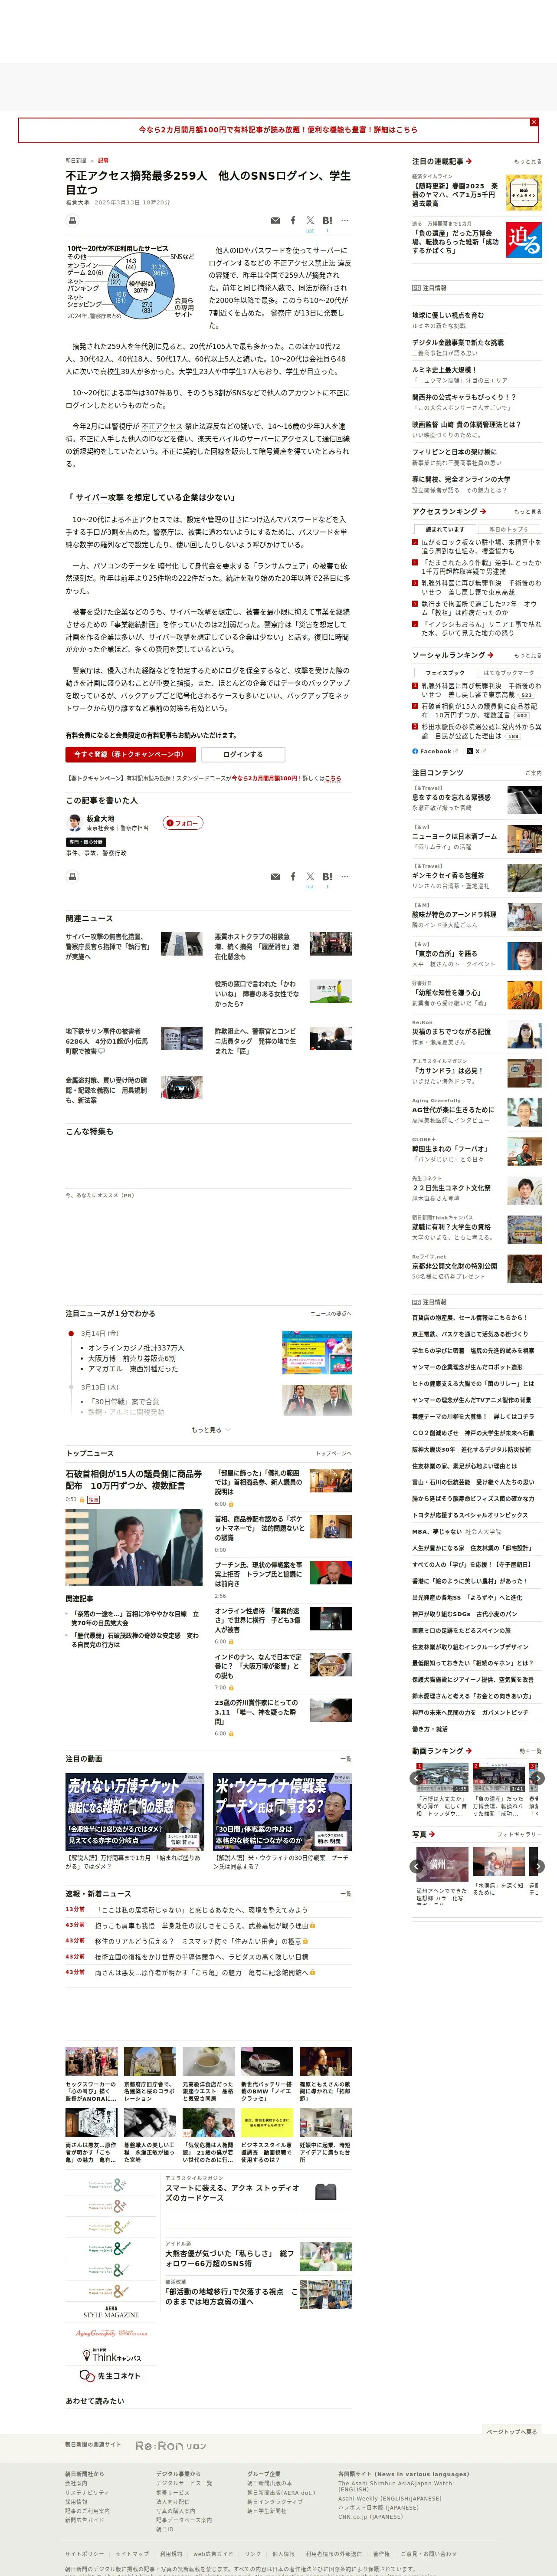
Task: Open ニュースの要点へ link
Action: 330,1314
